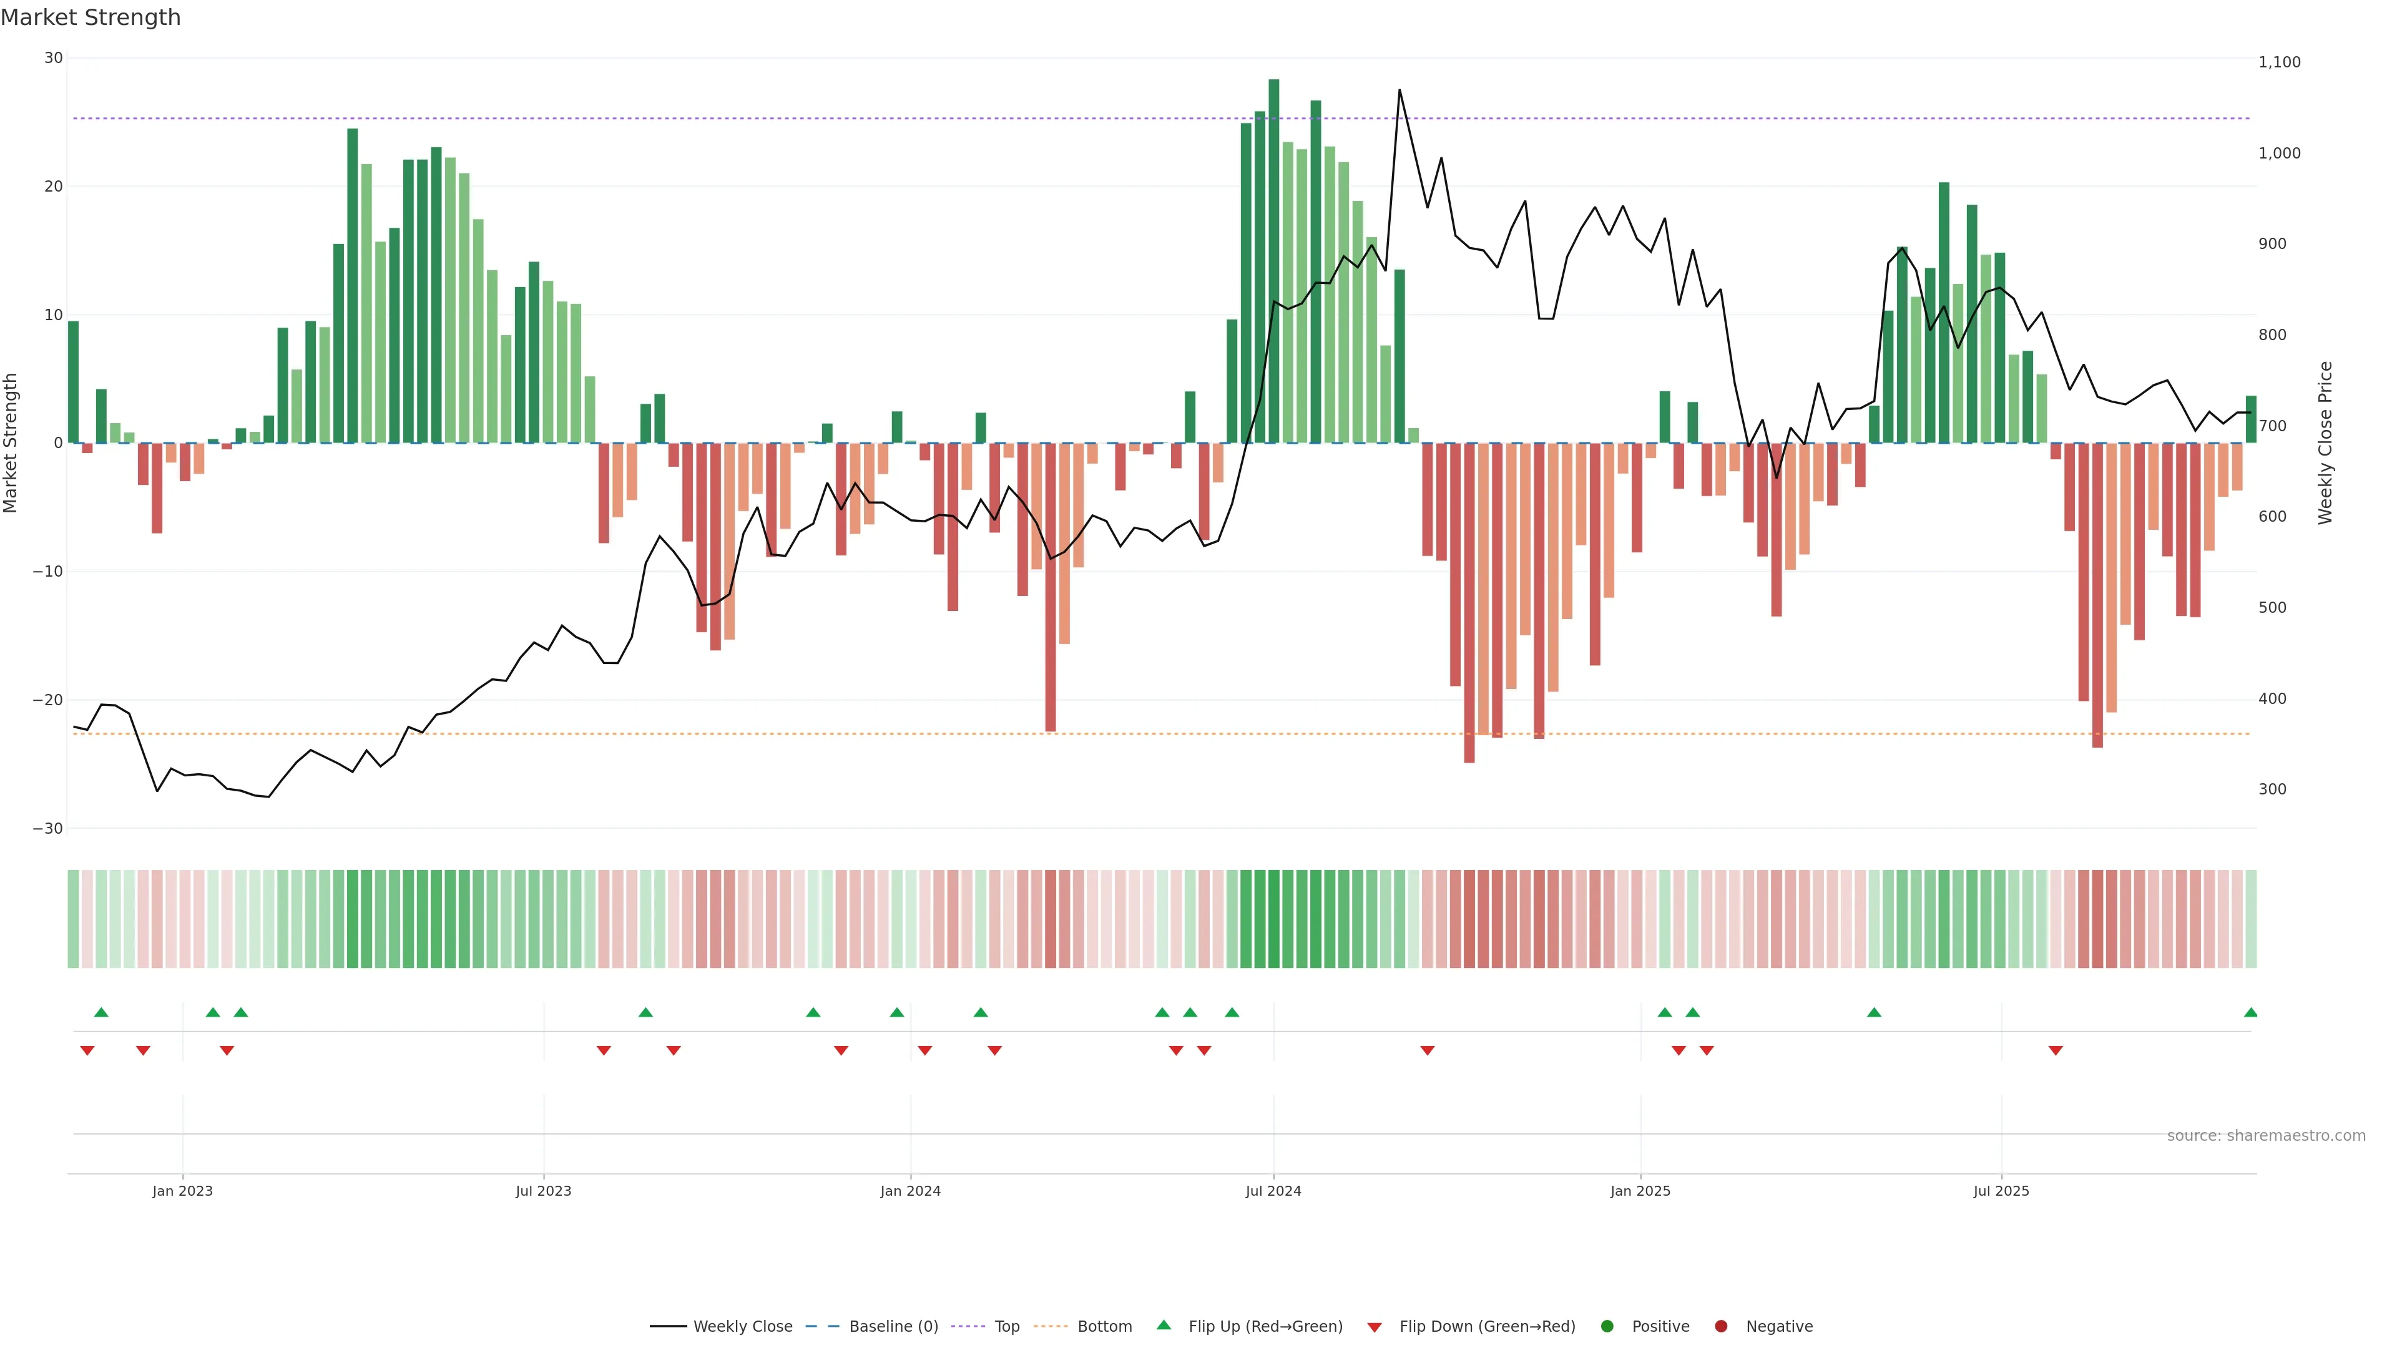Viewport: 2397px width, 1348px height.
Task: Click the Jul 2024 x-axis label
Action: point(1273,1191)
